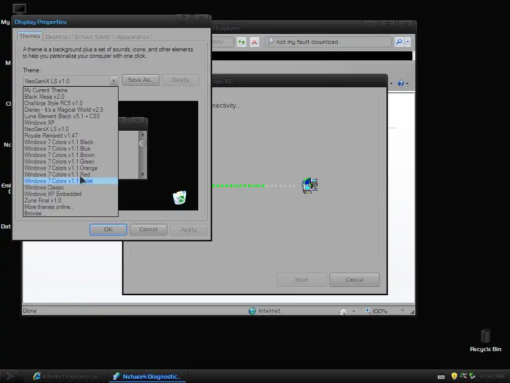Select Windows 7 Colors v1.1 Green
The image size is (510, 383).
tap(71, 162)
